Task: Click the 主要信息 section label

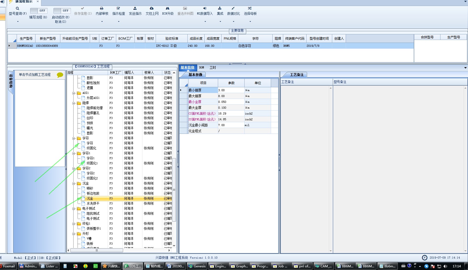Action: 237,31
